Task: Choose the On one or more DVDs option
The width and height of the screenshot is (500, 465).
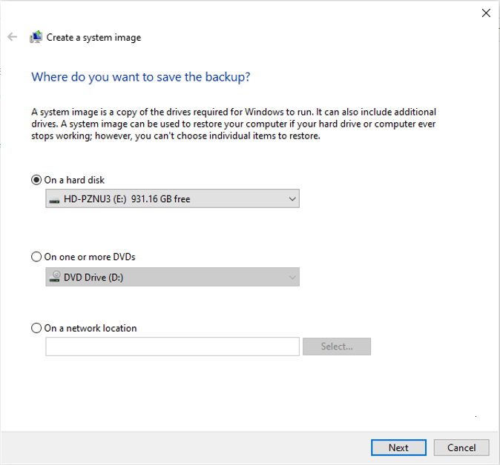Action: 36,257
